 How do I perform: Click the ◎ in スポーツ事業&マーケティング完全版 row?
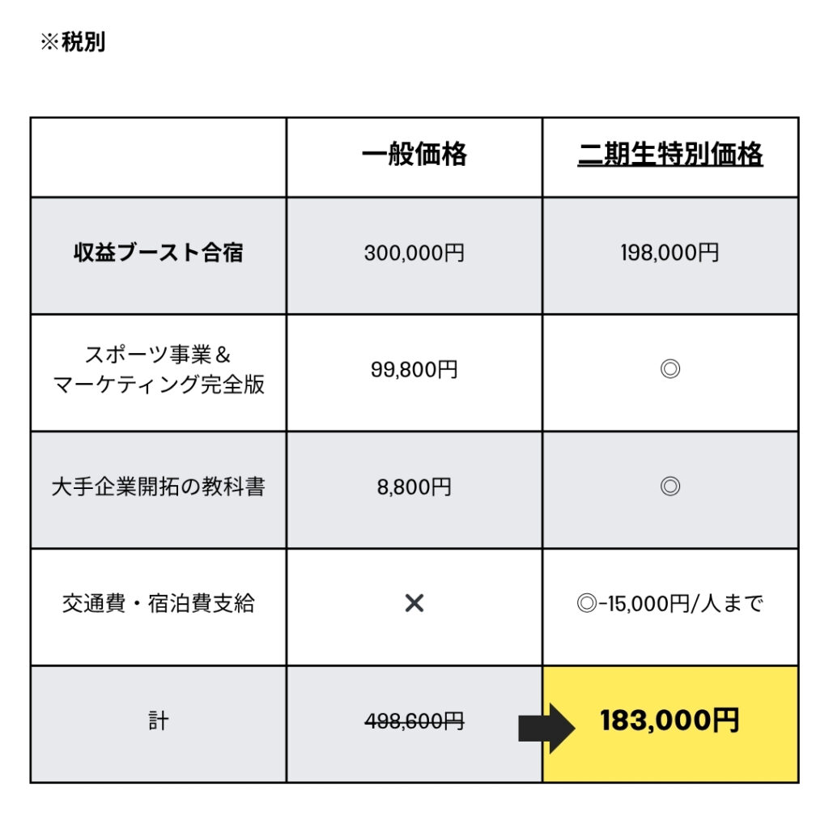click(x=670, y=368)
